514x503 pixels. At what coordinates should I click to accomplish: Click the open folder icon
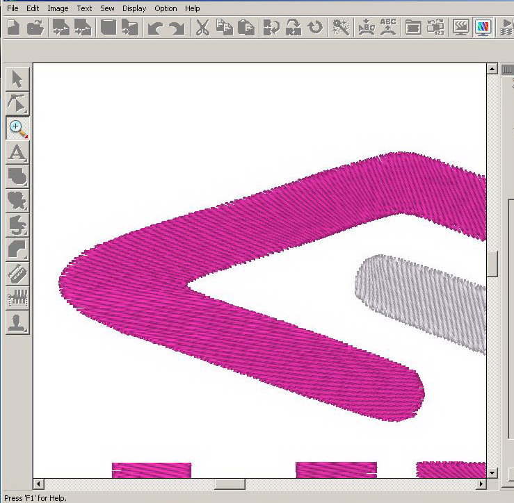(x=35, y=28)
